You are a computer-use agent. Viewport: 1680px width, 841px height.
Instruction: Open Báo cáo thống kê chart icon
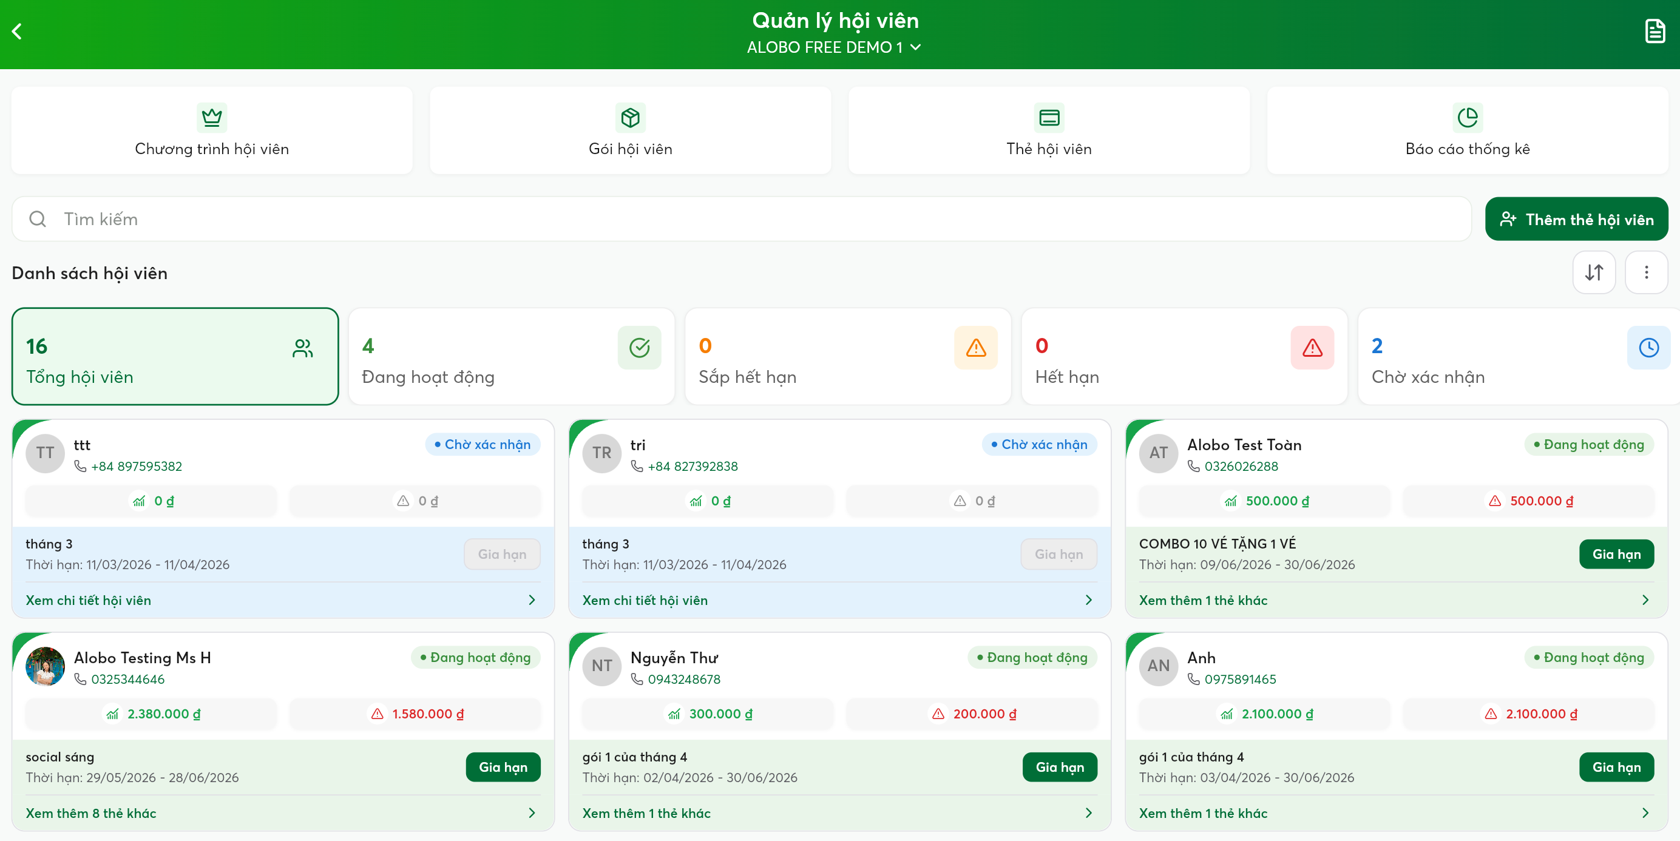tap(1468, 117)
